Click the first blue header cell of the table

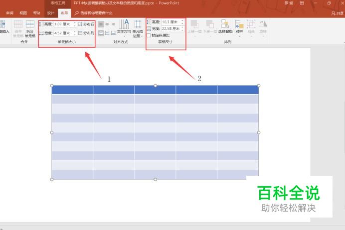click(x=72, y=90)
